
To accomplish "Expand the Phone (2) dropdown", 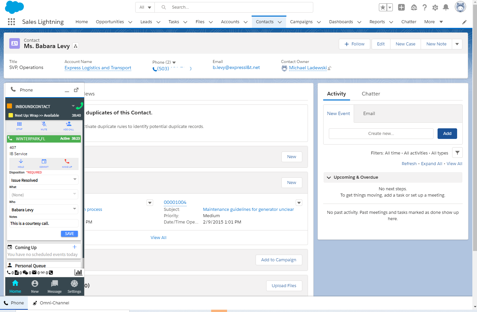I will (x=174, y=62).
